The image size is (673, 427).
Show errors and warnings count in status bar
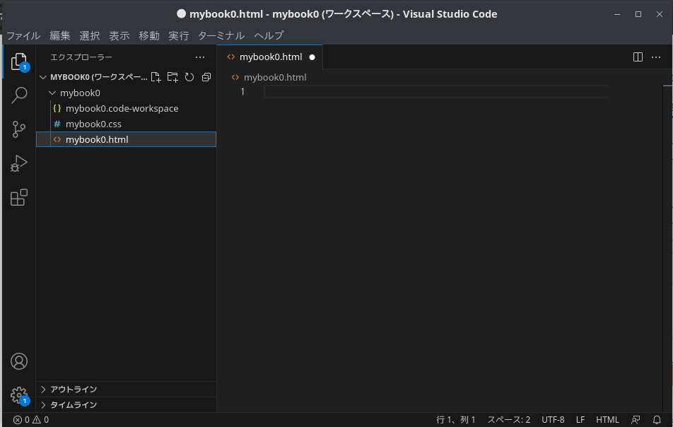click(x=31, y=420)
